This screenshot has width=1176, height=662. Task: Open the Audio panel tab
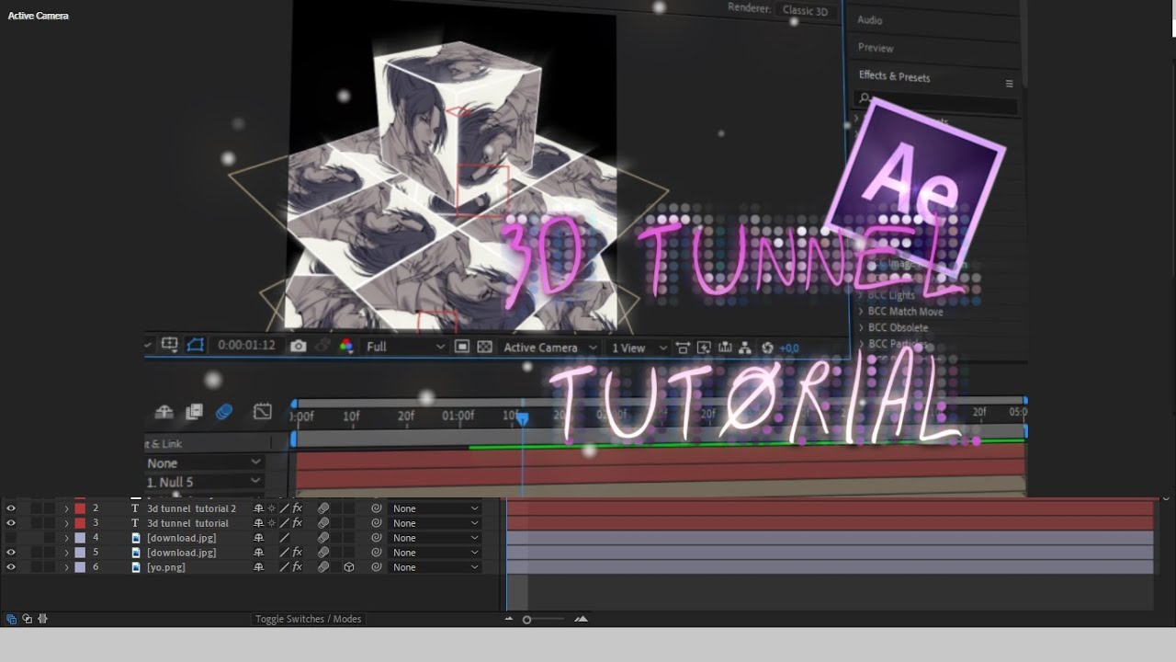870,20
